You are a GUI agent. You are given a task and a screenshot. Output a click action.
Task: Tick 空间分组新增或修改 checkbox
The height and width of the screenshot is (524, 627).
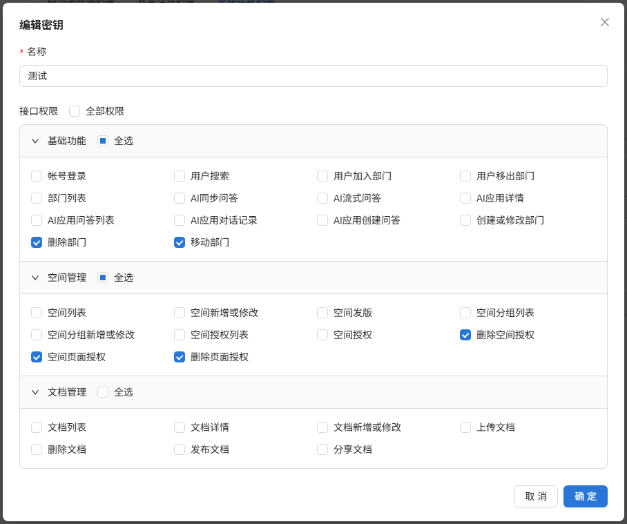point(37,335)
